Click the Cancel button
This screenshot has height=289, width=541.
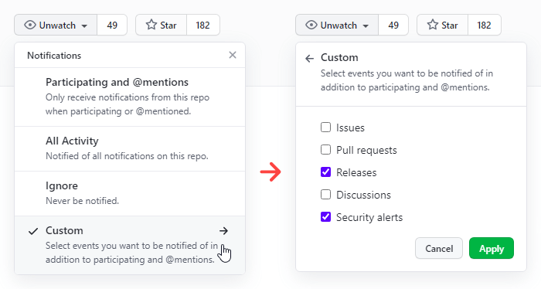(439, 248)
